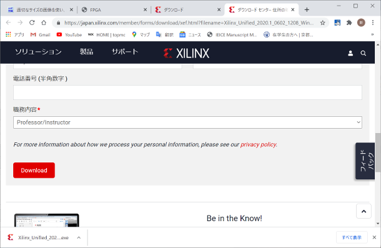Viewport: 381px width, 248px height.
Task: Open the browser home page
Action: click(x=44, y=22)
